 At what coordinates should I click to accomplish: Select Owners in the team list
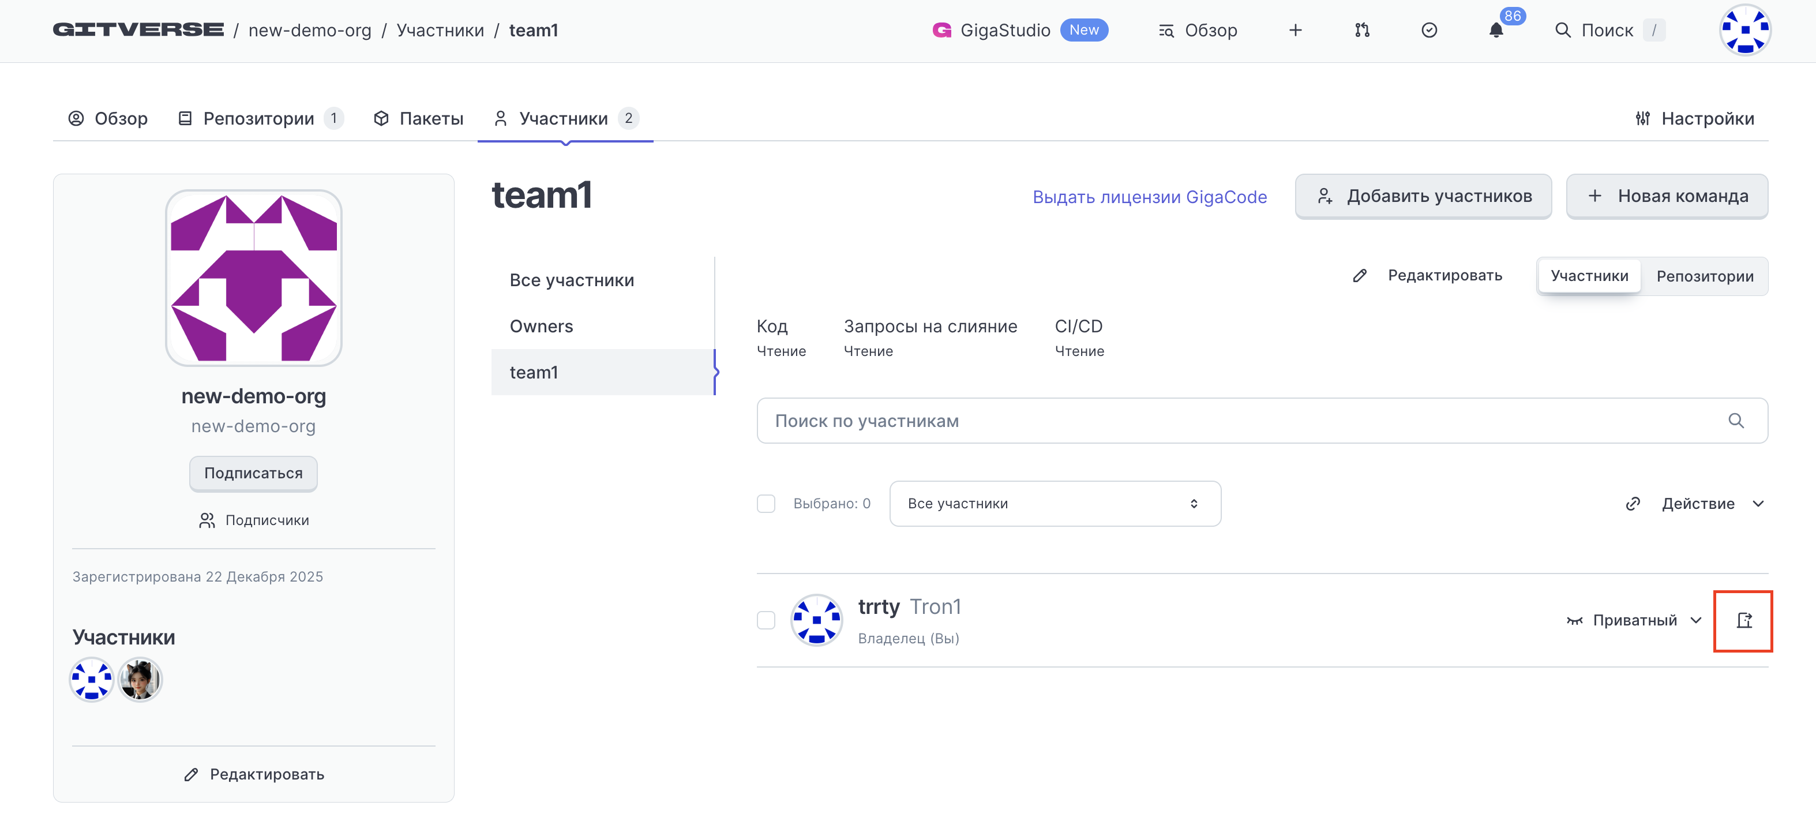coord(541,327)
